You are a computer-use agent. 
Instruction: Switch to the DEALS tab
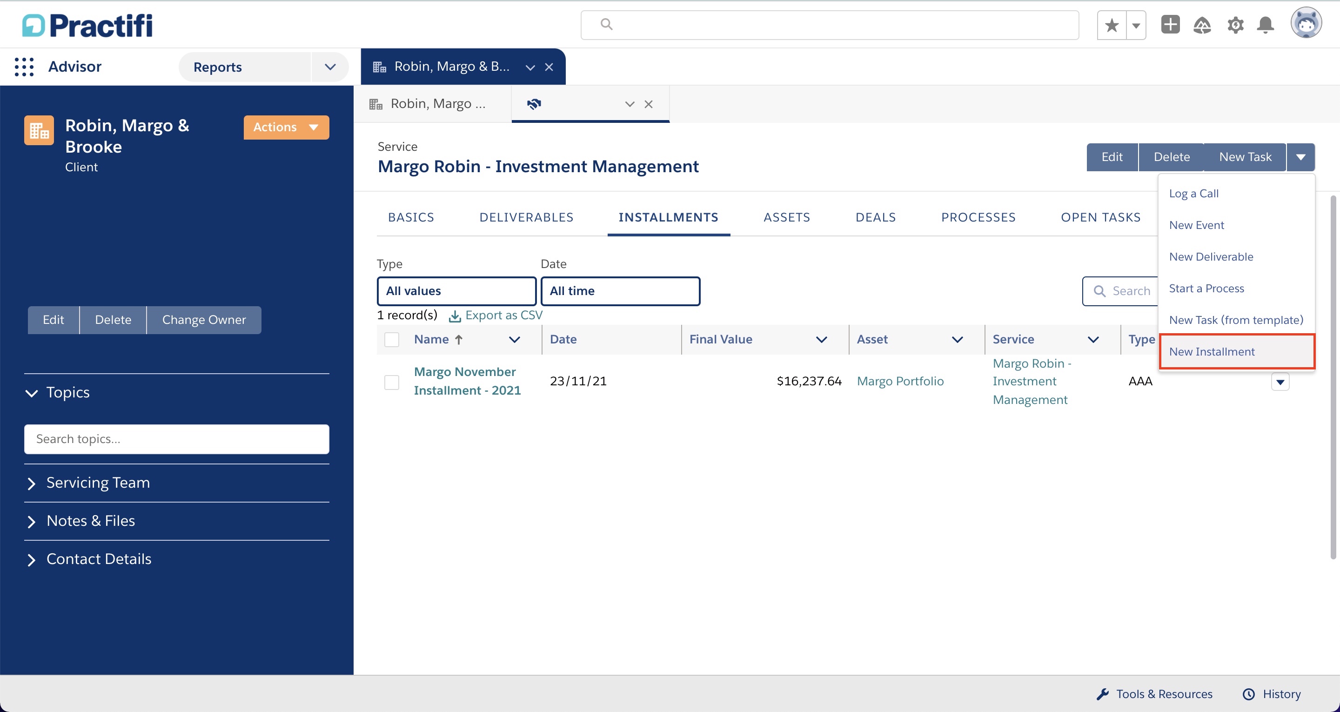coord(876,217)
